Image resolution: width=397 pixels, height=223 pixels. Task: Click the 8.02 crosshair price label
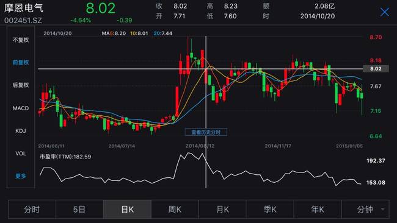376,69
